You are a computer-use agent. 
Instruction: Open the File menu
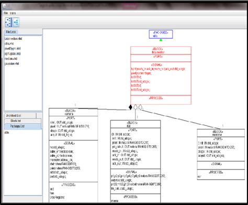click(x=6, y=13)
